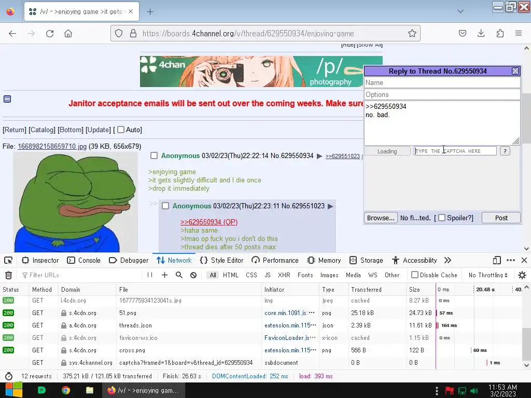Open a new browser tab with plus
This screenshot has height=398, width=531.
click(150, 12)
